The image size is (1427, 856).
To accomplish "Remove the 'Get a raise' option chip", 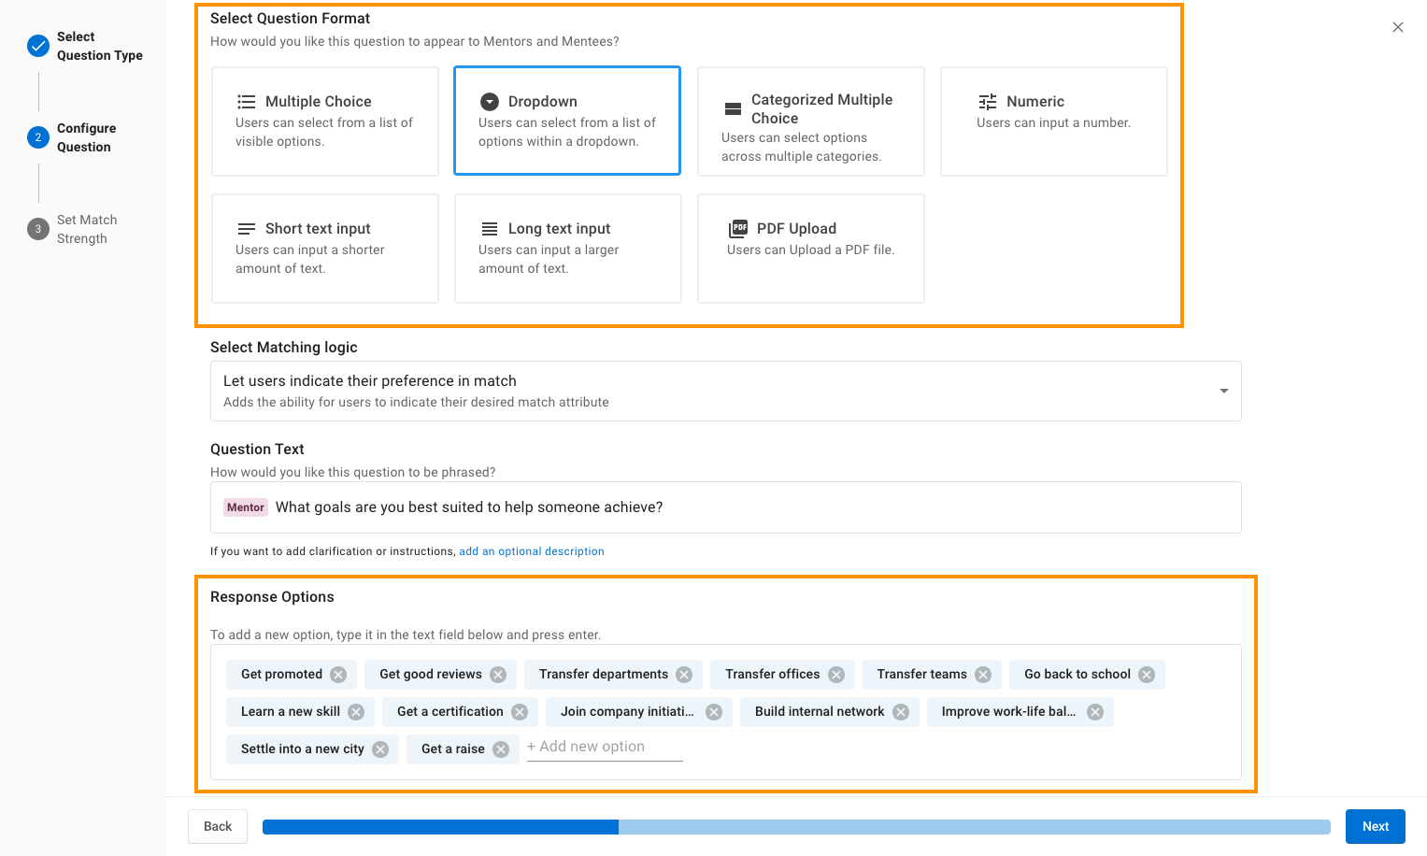I will (501, 749).
